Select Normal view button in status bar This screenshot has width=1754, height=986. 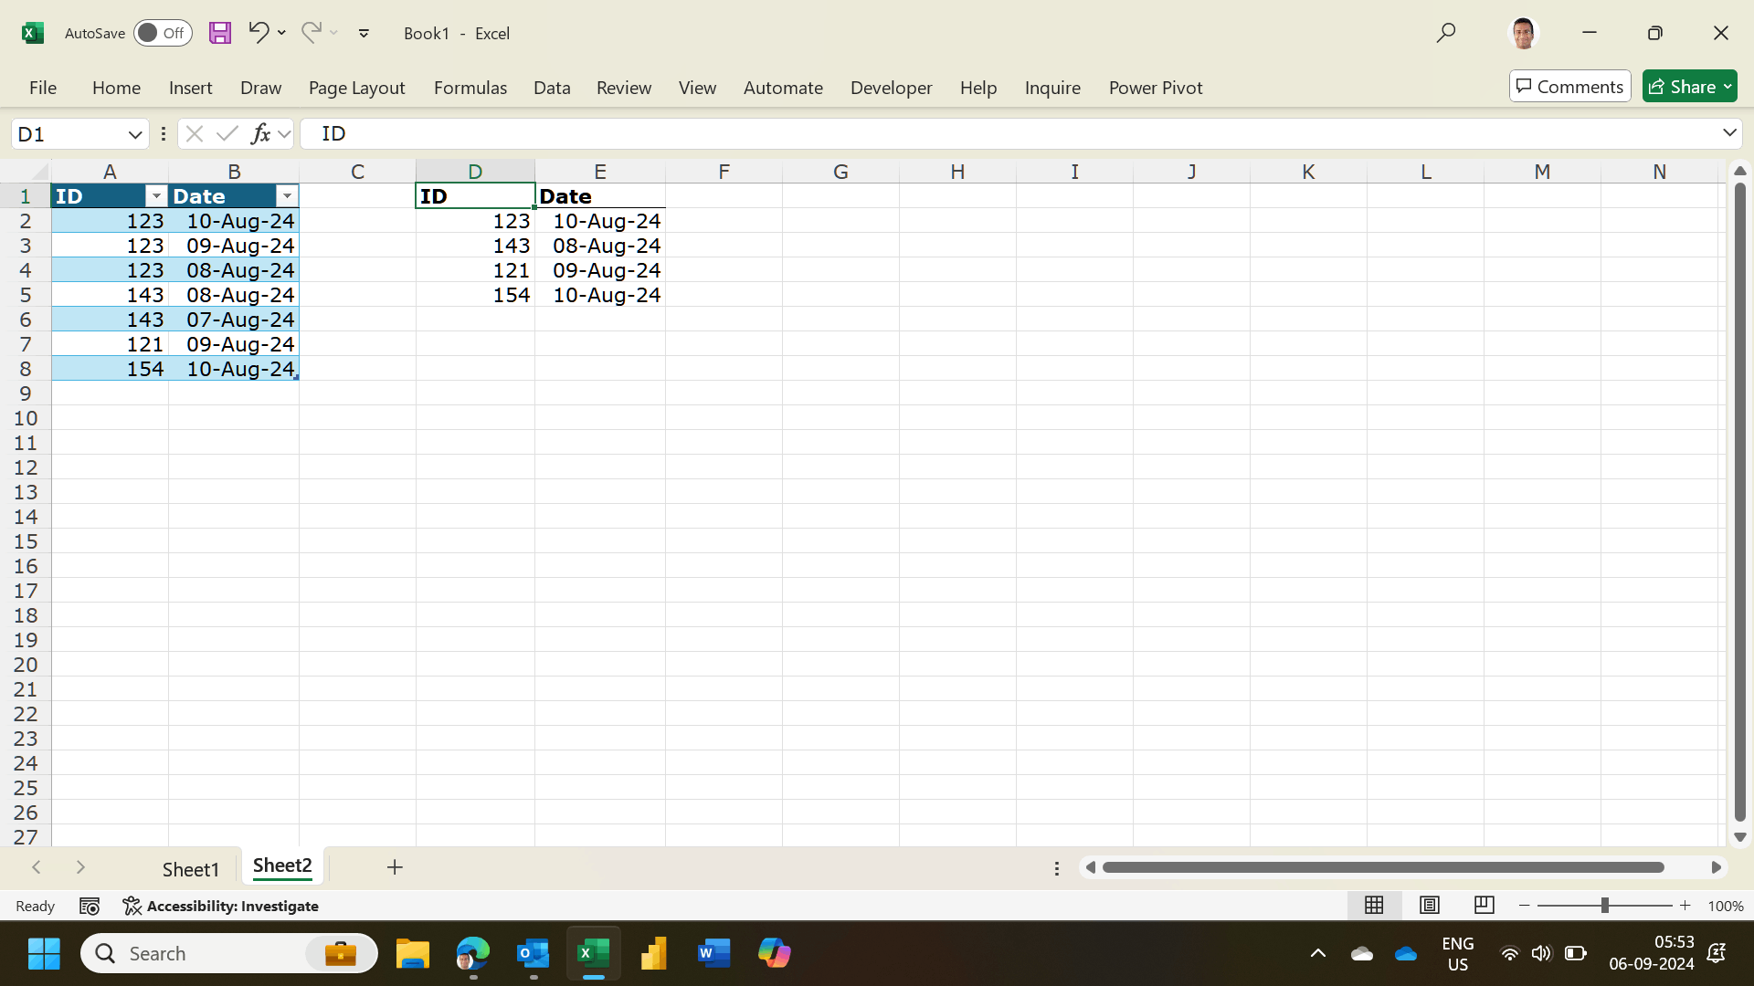(1374, 905)
